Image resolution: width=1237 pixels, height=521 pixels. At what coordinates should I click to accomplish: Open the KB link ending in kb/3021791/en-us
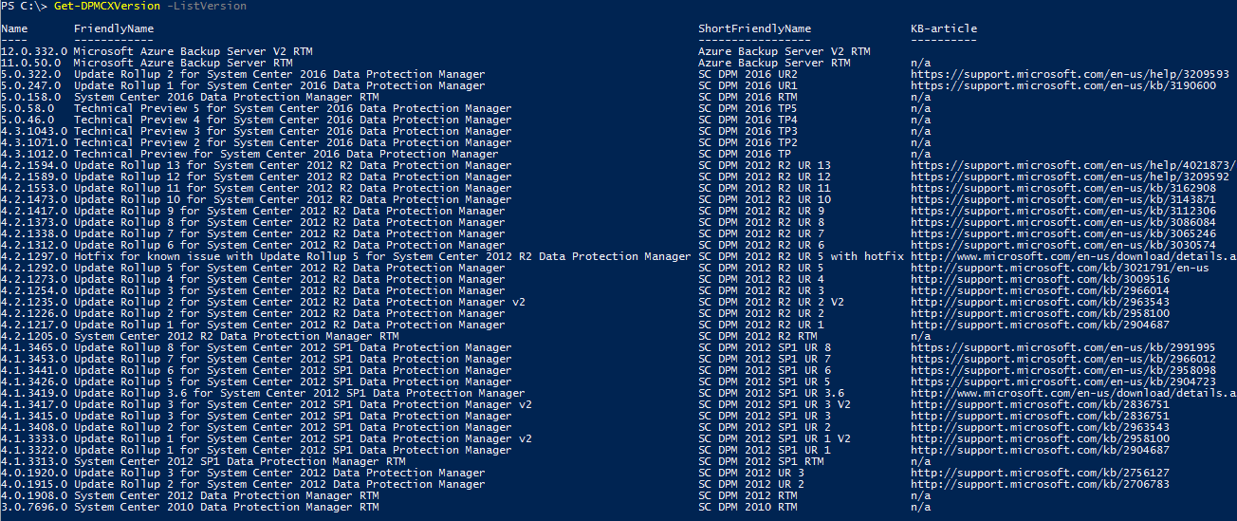point(1060,268)
